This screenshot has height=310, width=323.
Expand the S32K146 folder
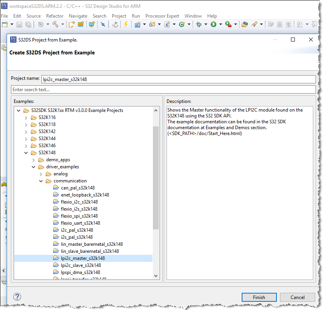click(26, 146)
